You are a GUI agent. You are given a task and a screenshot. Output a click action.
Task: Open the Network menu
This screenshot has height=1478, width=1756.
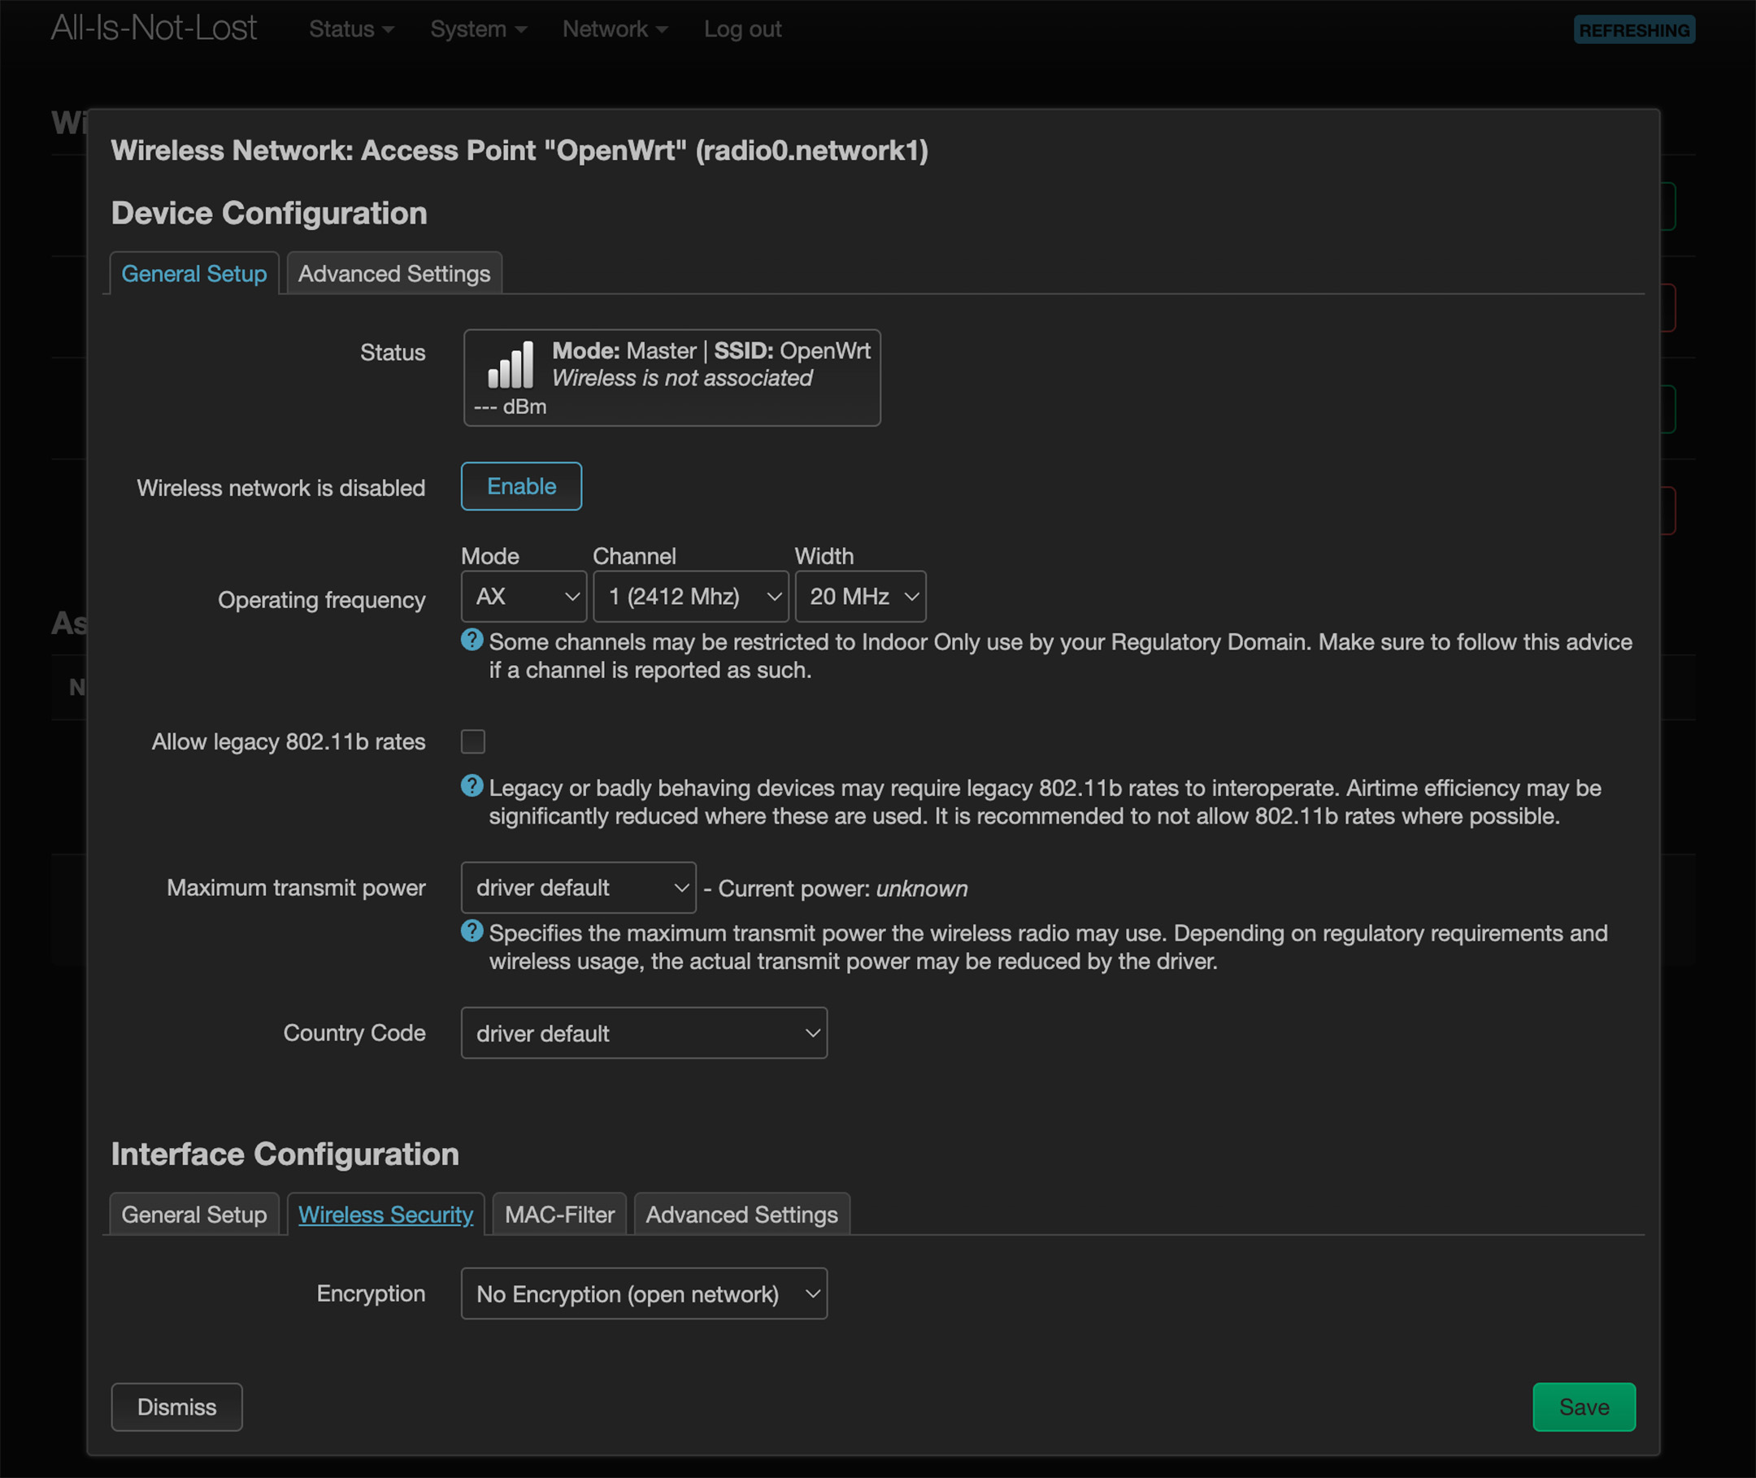click(x=614, y=28)
